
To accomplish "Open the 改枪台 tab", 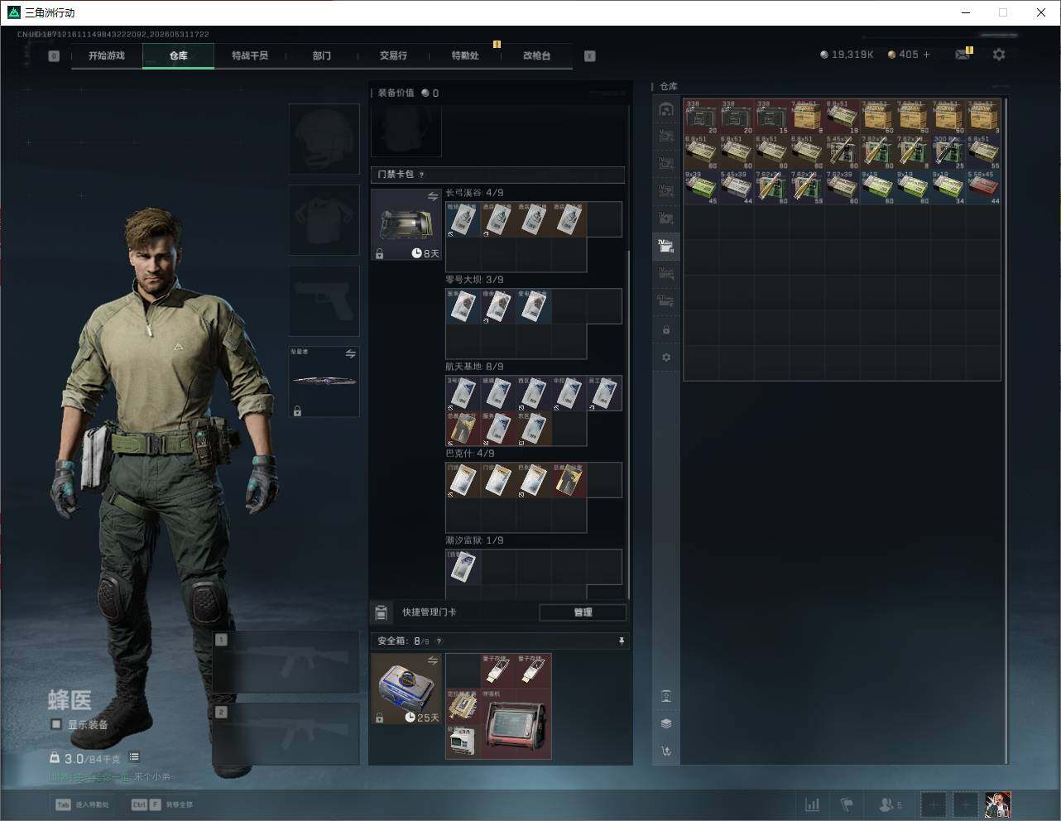I will click(x=536, y=55).
